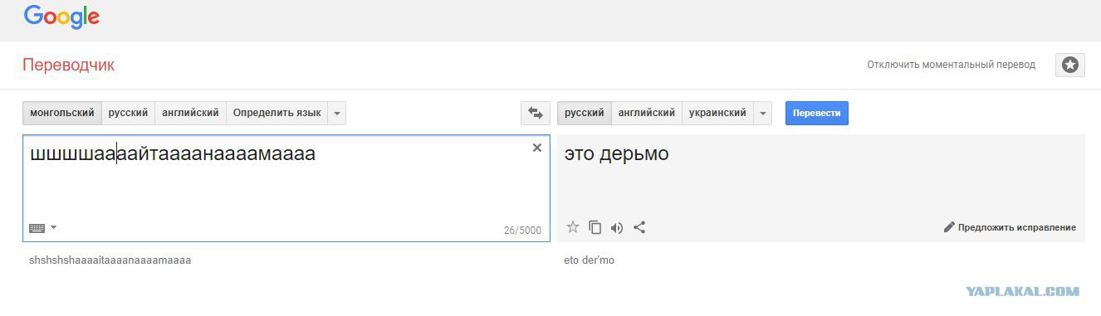
Task: Expand keyboard input options arrow
Action: (53, 227)
